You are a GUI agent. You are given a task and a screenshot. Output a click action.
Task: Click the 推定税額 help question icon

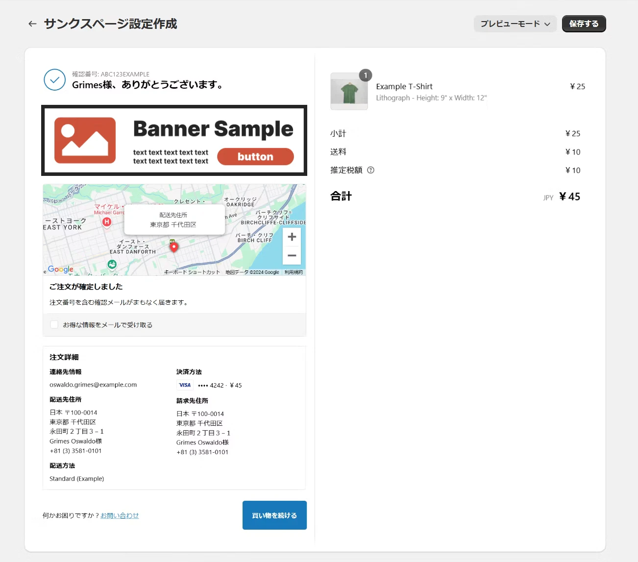pyautogui.click(x=370, y=170)
